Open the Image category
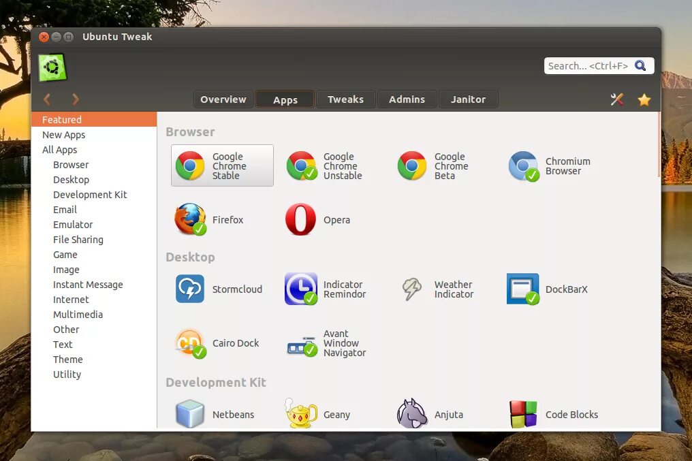This screenshot has width=692, height=461. coord(94,270)
